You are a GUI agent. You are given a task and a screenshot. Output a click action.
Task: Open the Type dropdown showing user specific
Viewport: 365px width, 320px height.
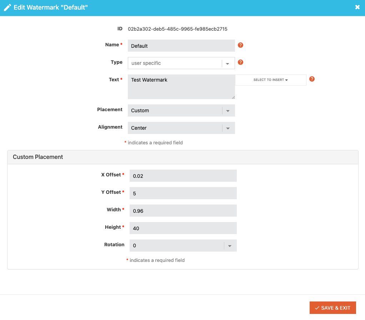tap(181, 63)
